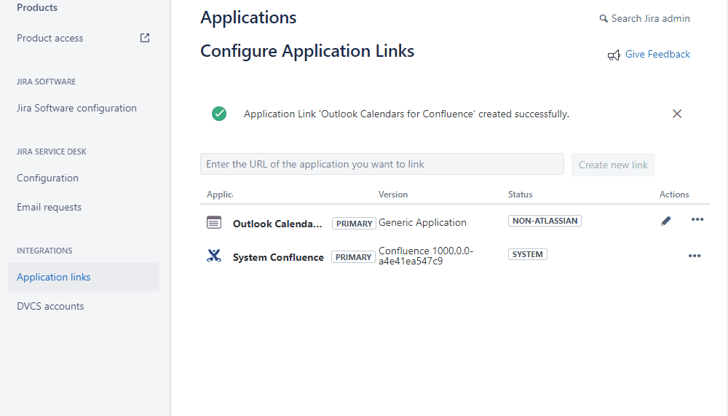Open the Give Feedback link
728x416 pixels.
[x=657, y=55]
